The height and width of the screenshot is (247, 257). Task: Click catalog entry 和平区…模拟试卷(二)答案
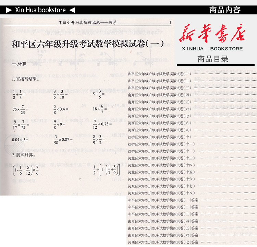coord(163,207)
